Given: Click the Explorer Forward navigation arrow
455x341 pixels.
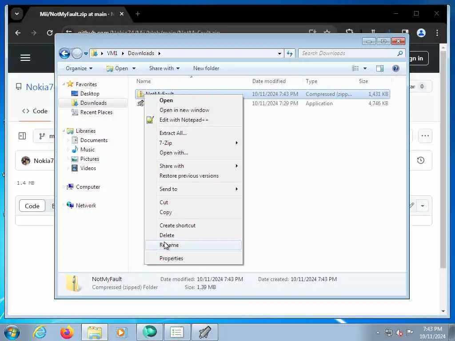Looking at the screenshot, I should [x=77, y=53].
